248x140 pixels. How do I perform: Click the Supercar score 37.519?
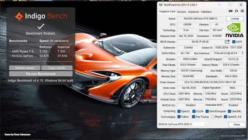point(62,56)
